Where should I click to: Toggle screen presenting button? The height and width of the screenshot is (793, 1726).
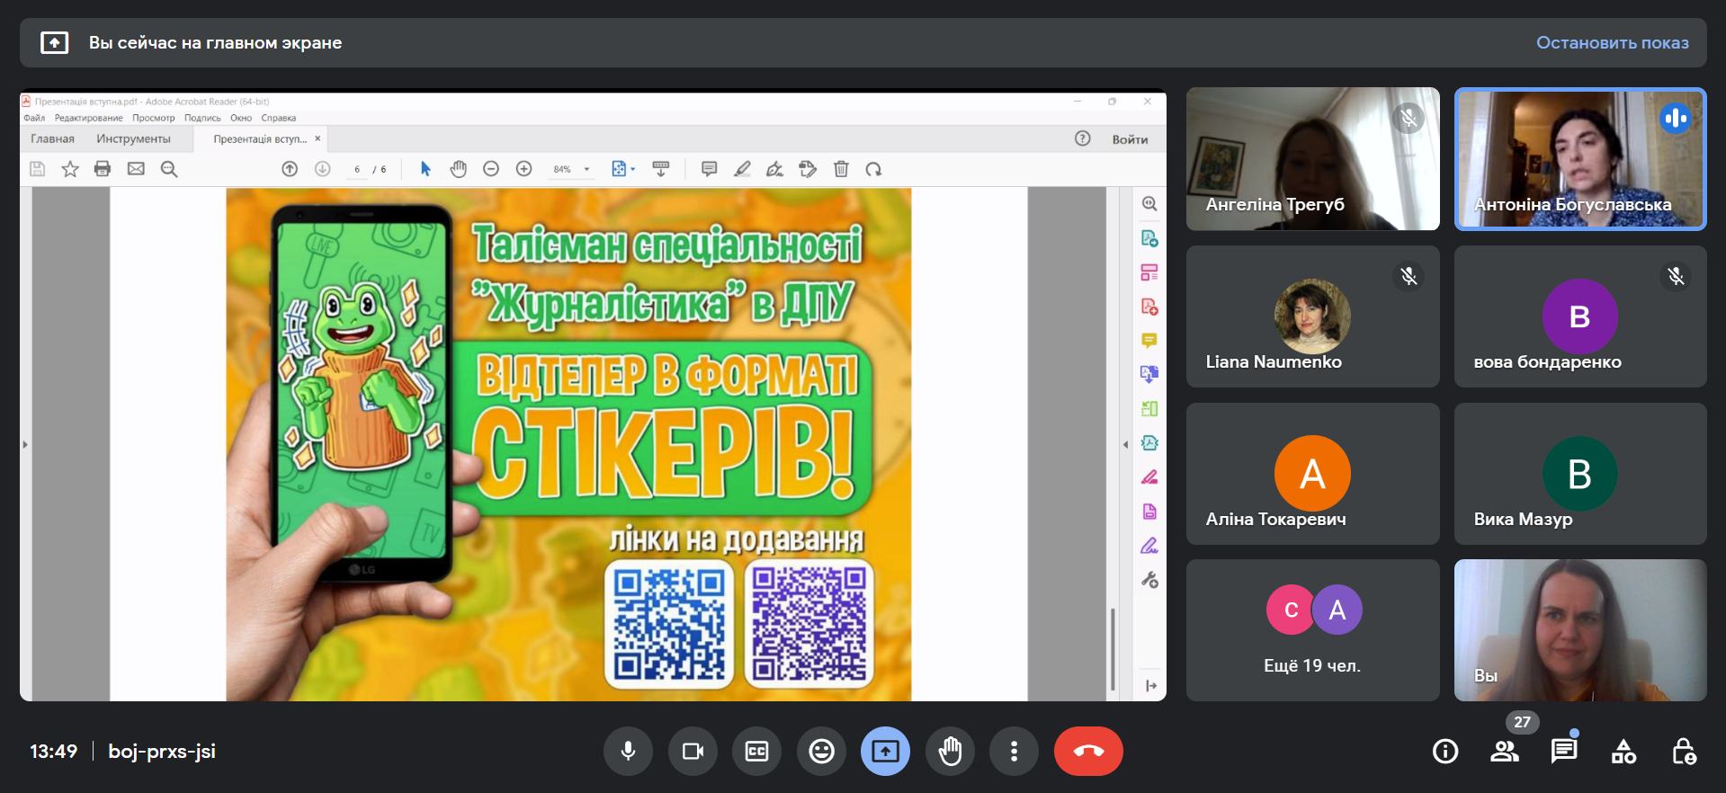pyautogui.click(x=885, y=751)
